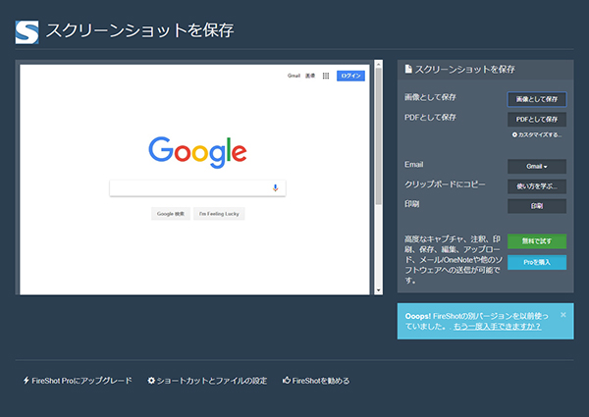Viewport: 589px width, 417px height.
Task: Click the green 無料で試す button
Action: (537, 241)
